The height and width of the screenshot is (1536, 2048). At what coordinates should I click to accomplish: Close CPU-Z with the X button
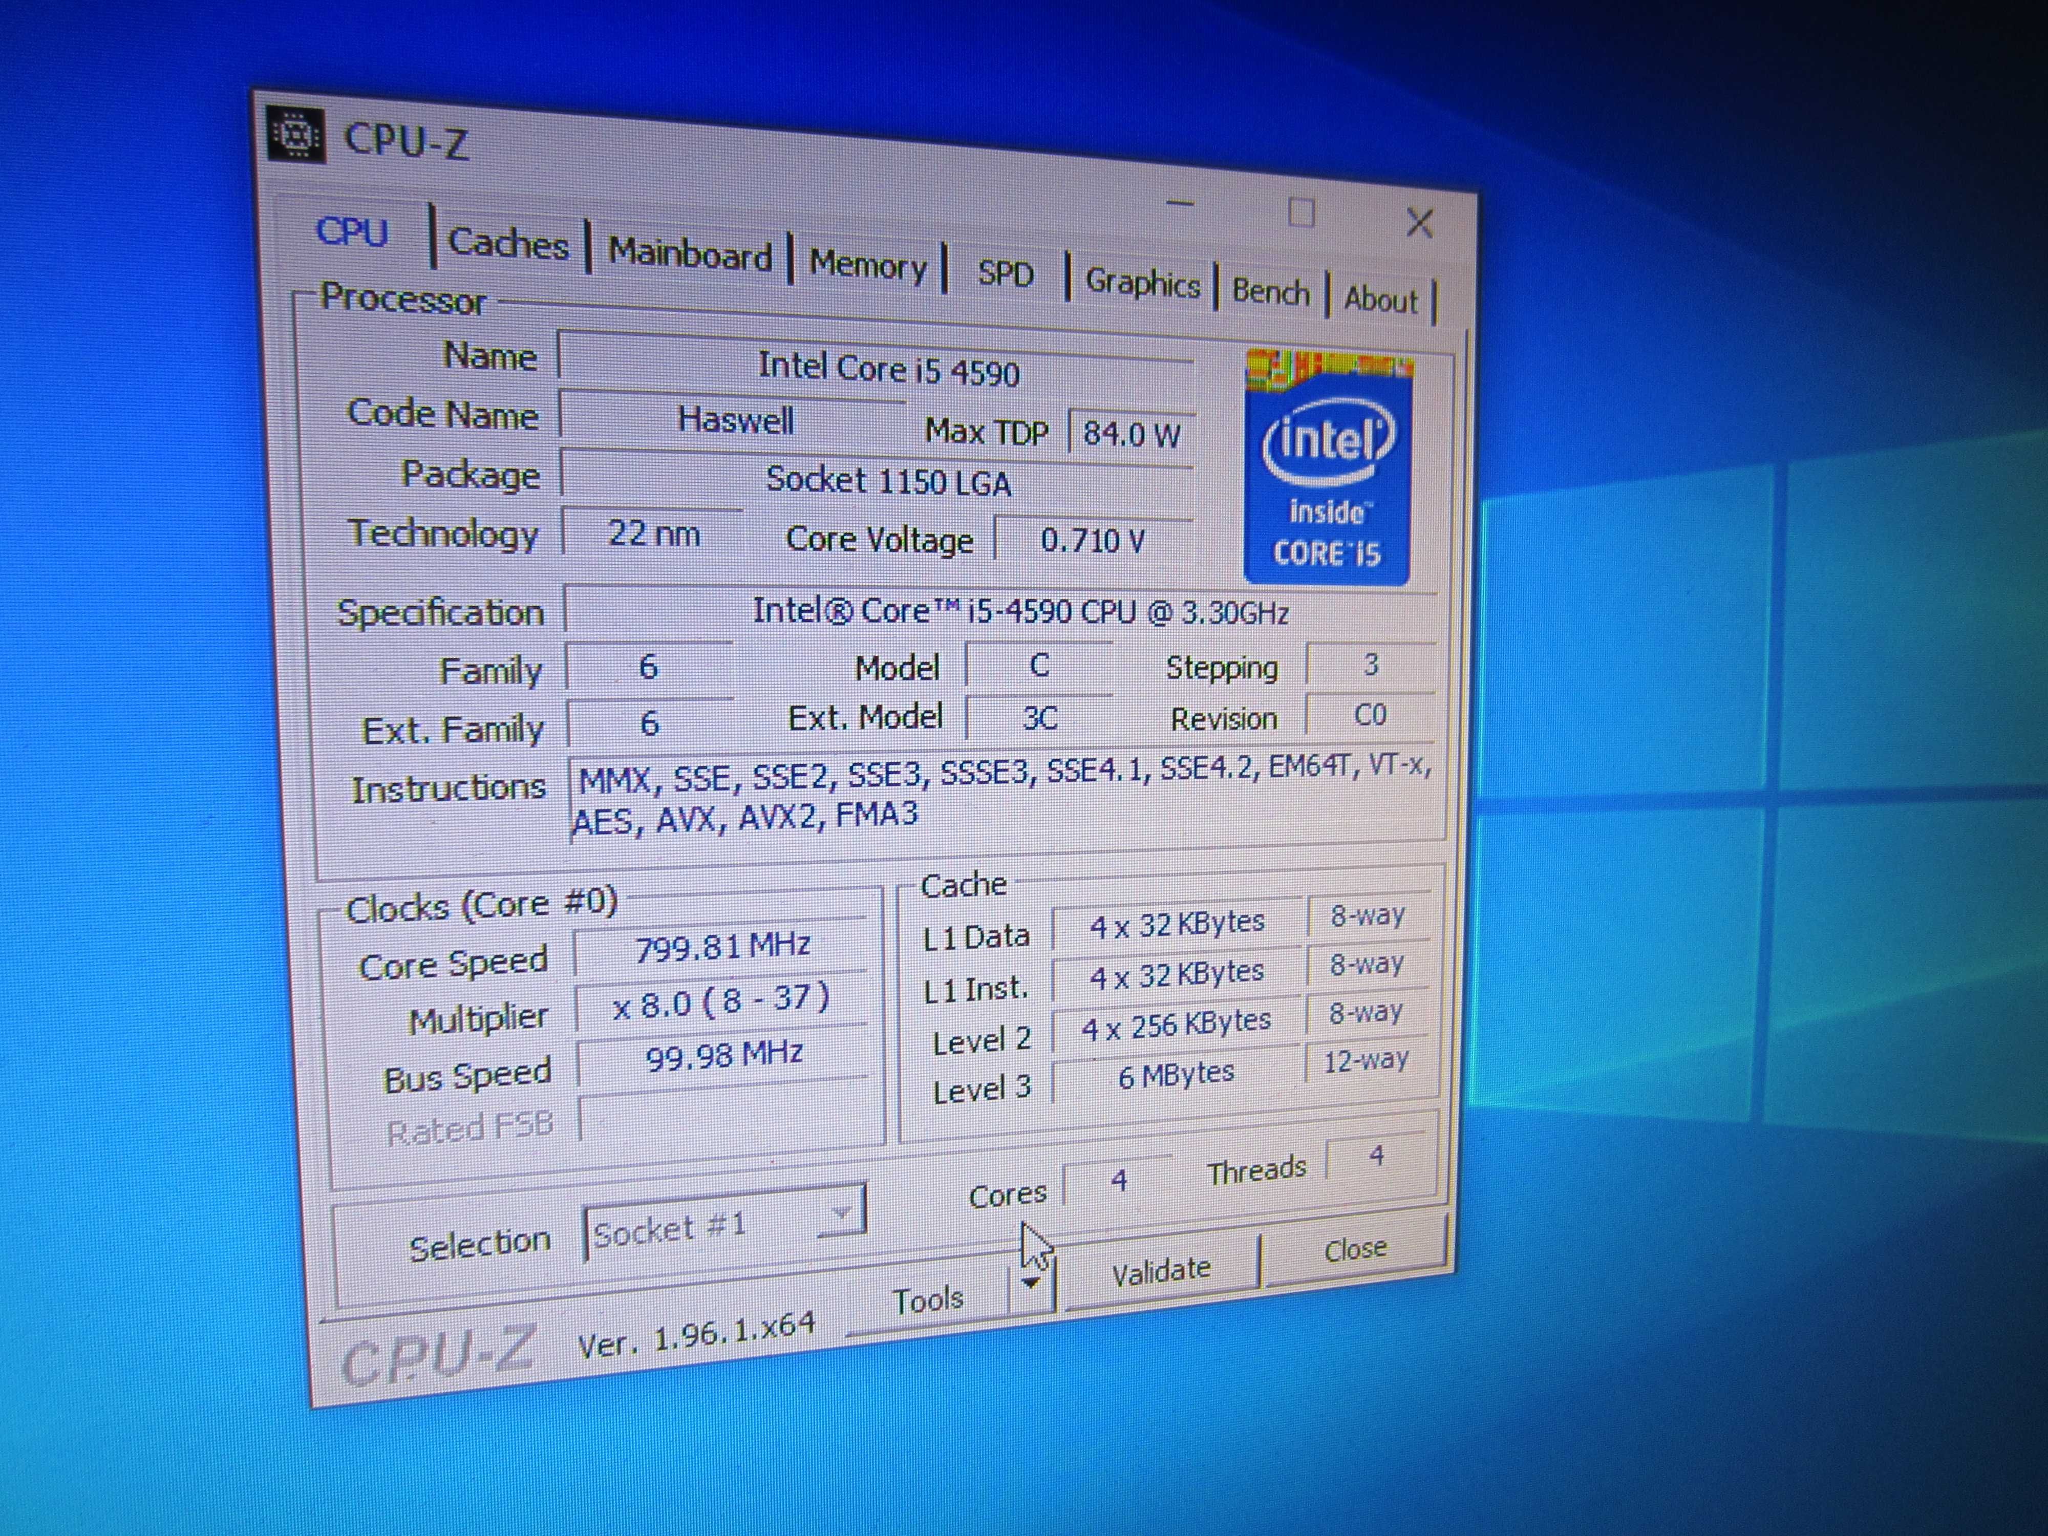[1418, 223]
